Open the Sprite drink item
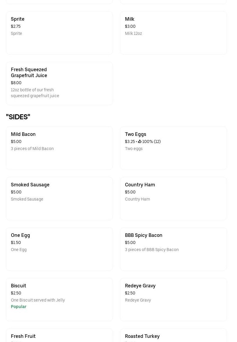 tap(59, 33)
